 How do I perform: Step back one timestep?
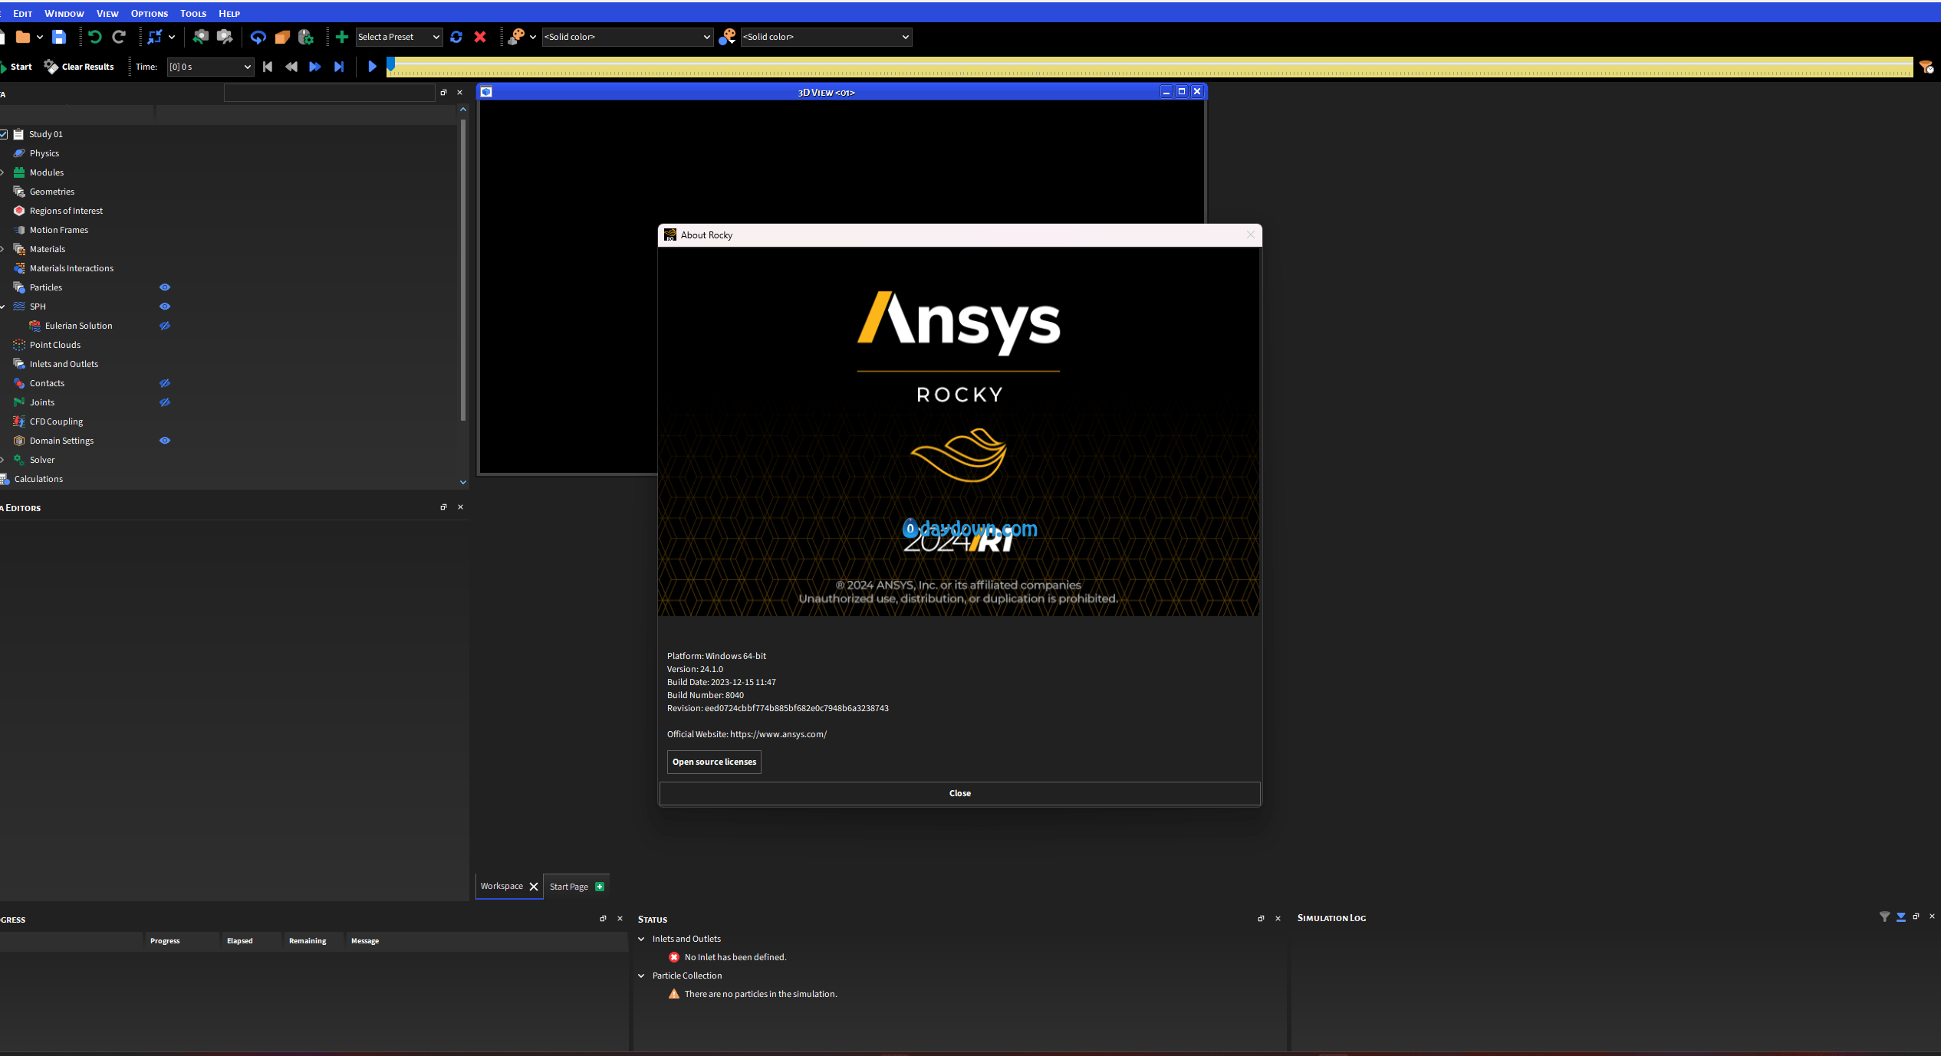click(291, 67)
